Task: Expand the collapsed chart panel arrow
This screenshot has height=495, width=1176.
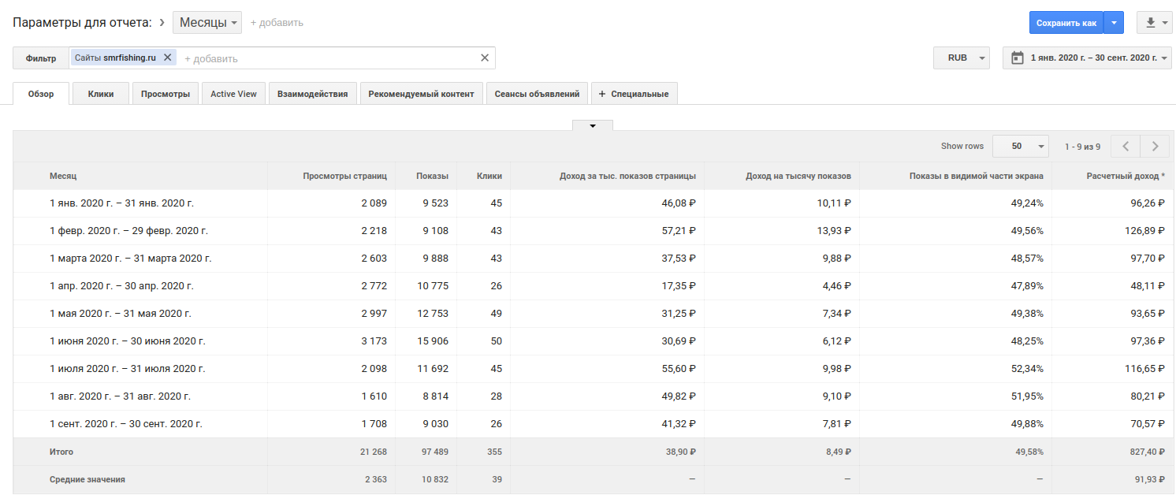Action: click(x=592, y=125)
